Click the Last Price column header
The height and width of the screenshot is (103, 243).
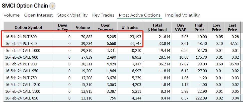[232, 28]
